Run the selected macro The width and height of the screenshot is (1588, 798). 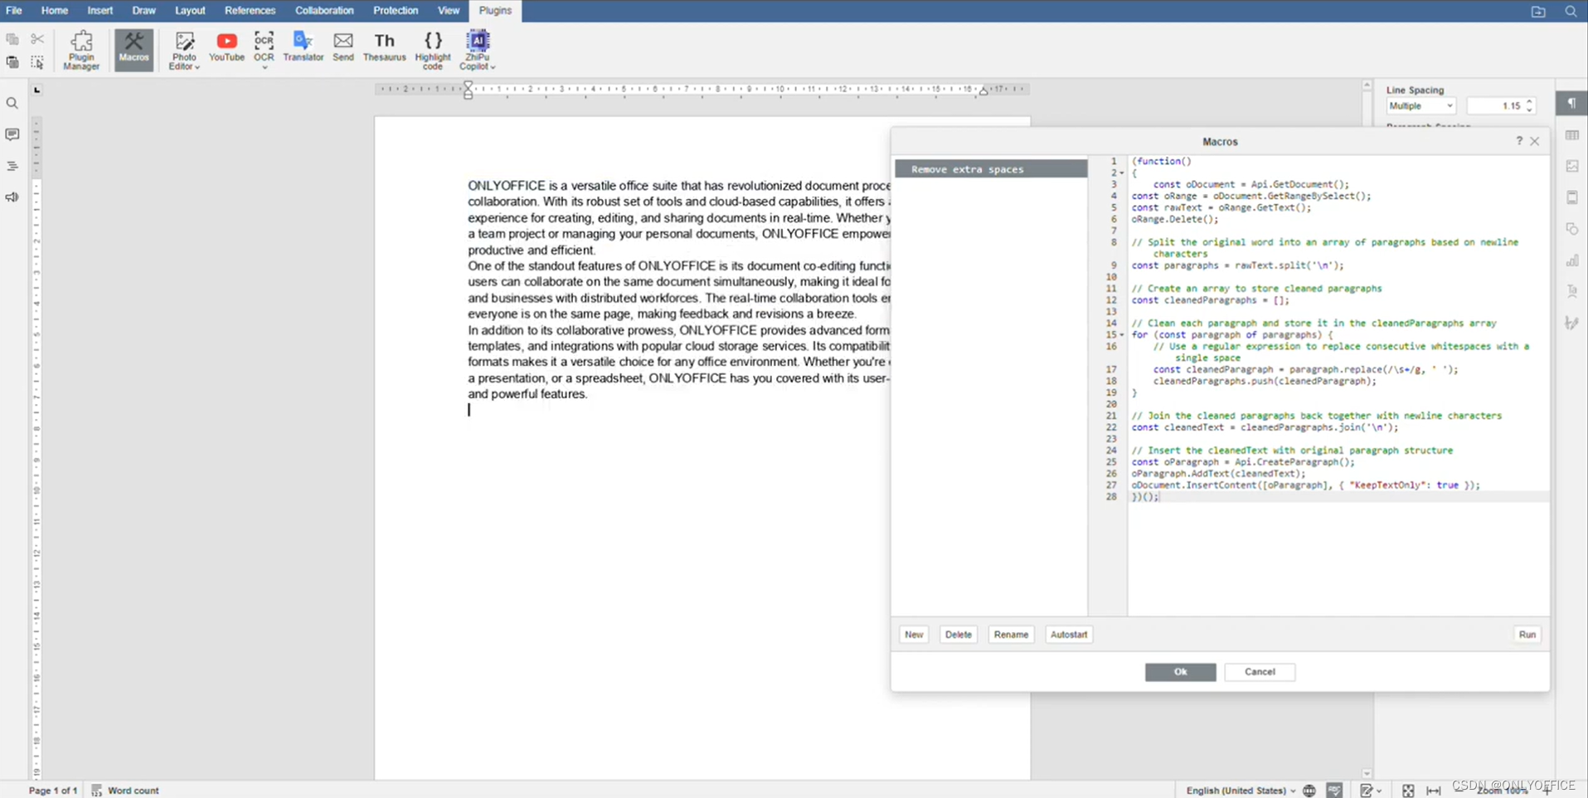coord(1527,635)
